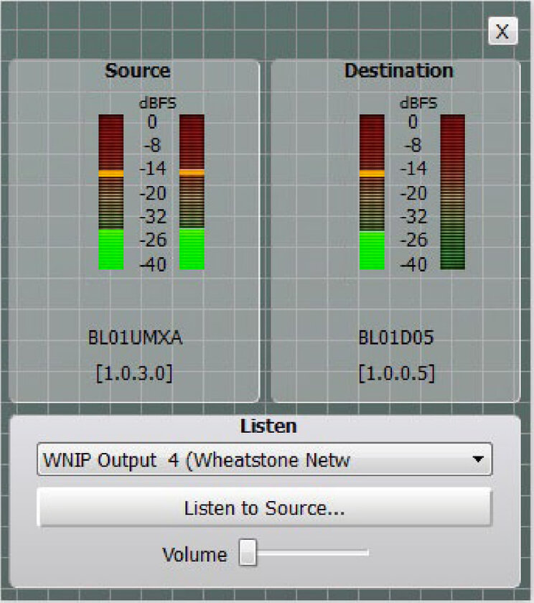Click the Source left channel level meter
Viewport: 534px width, 603px height.
point(111,192)
